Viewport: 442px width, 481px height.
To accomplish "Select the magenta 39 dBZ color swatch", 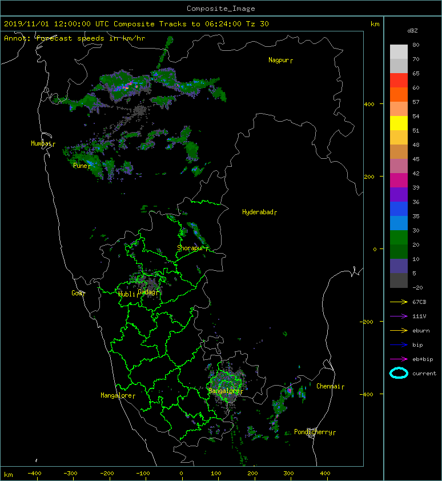I will click(x=399, y=180).
